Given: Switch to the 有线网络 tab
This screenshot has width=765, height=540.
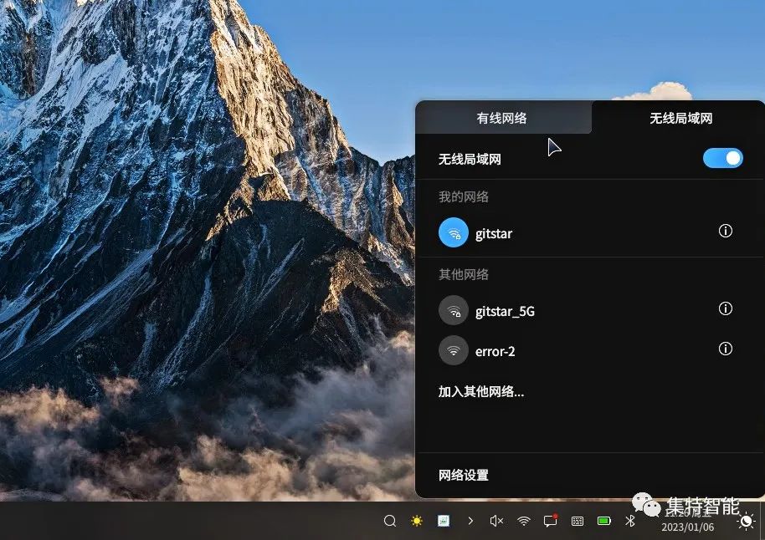Looking at the screenshot, I should click(x=502, y=118).
